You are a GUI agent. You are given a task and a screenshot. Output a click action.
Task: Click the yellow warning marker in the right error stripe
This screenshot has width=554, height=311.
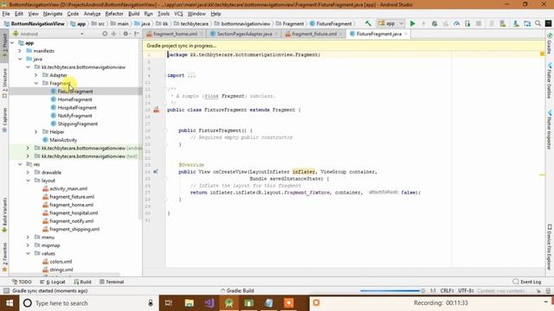[x=543, y=175]
